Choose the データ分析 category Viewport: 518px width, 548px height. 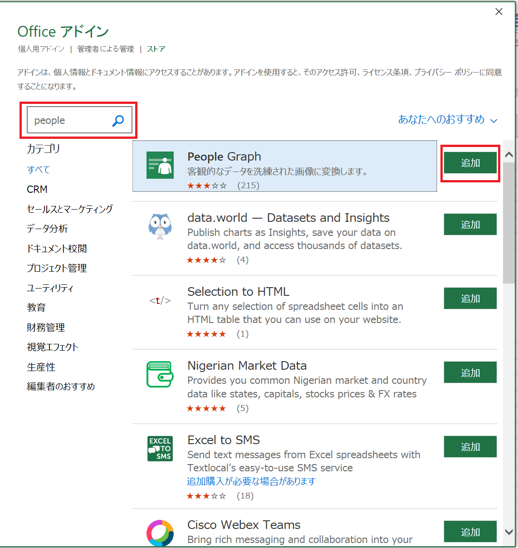(47, 229)
